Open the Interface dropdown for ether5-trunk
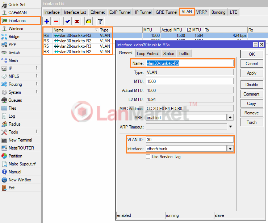268x223 pixels. click(230, 149)
